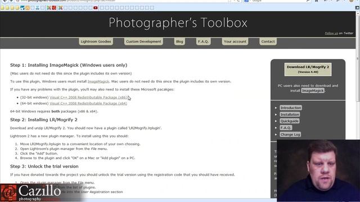The height and width of the screenshot is (202, 360).
Task: Click the 'Step 1: Installing ImageMagick' heading
Action: click(69, 65)
